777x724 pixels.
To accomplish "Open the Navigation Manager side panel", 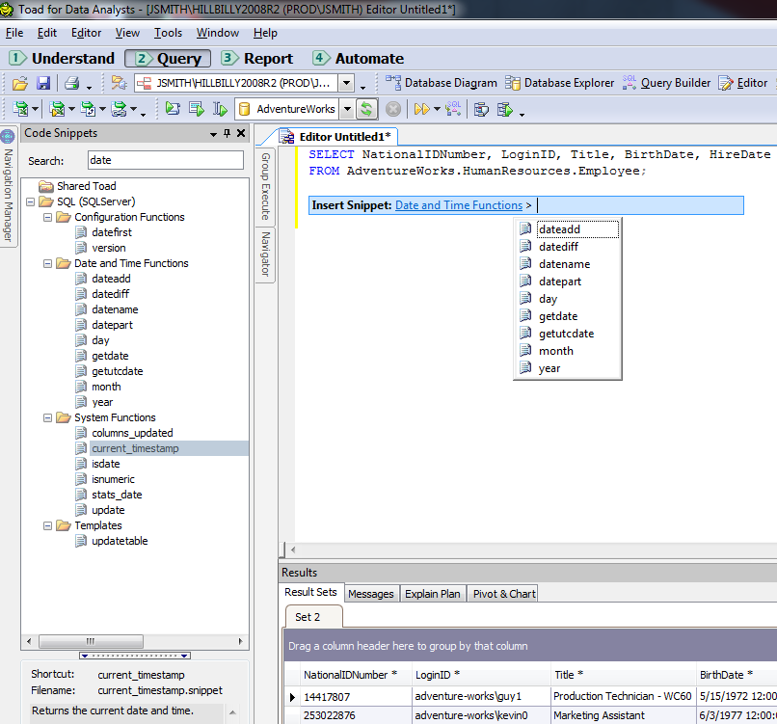I will [x=8, y=187].
